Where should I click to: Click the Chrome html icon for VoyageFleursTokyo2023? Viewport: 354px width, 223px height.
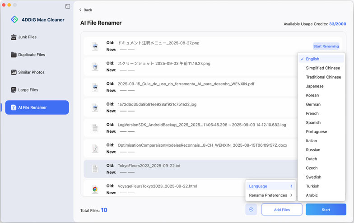[x=95, y=190]
